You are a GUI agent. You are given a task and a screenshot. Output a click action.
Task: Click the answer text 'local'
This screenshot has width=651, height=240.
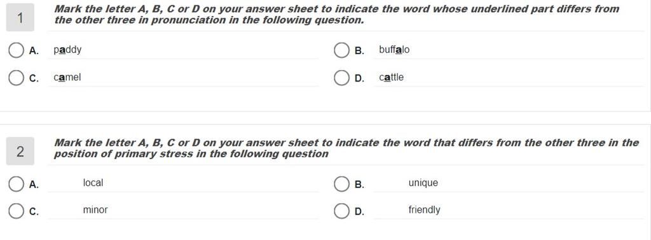(93, 183)
